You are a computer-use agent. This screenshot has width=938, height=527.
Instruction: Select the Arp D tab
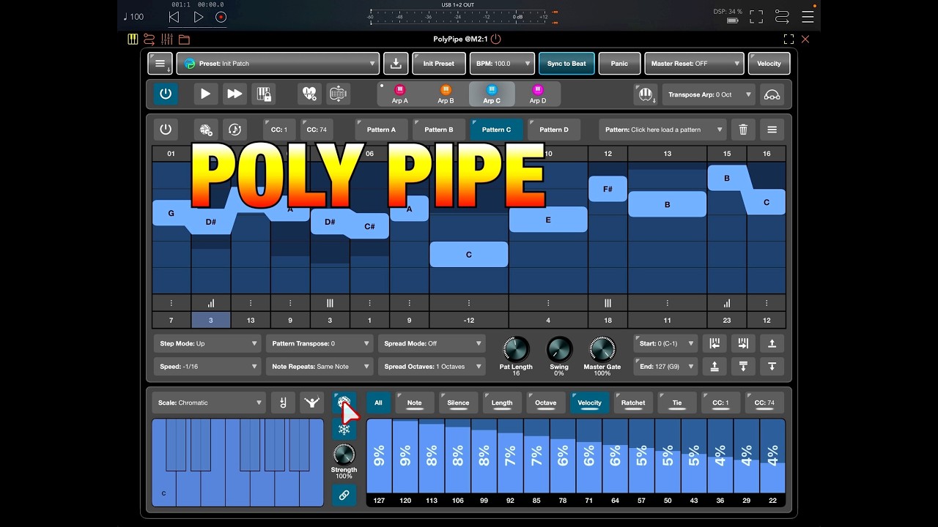[x=538, y=94]
